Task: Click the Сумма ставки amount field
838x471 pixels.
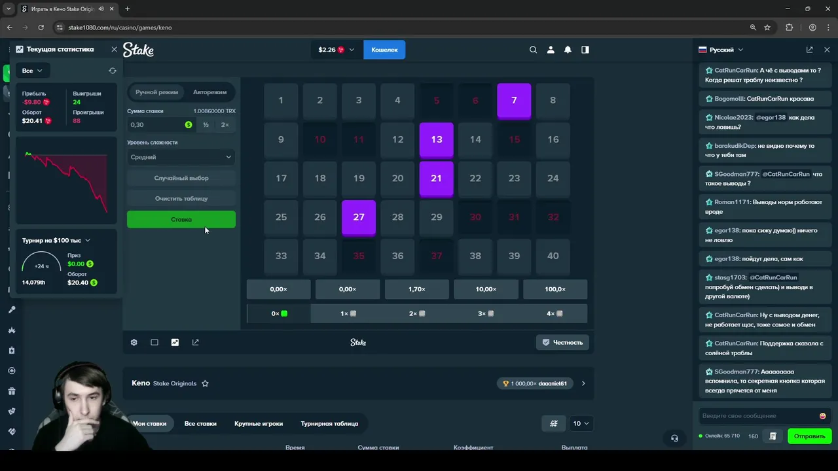Action: coord(161,125)
